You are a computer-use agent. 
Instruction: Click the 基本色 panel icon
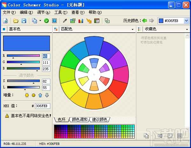(4, 29)
